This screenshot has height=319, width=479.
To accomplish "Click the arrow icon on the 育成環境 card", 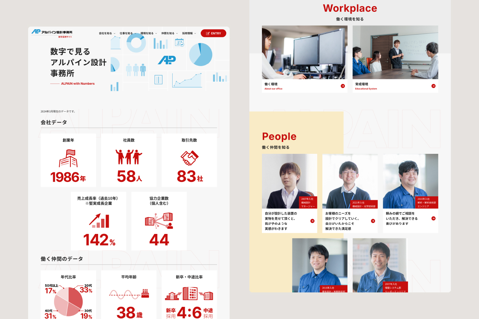I will tap(433, 86).
